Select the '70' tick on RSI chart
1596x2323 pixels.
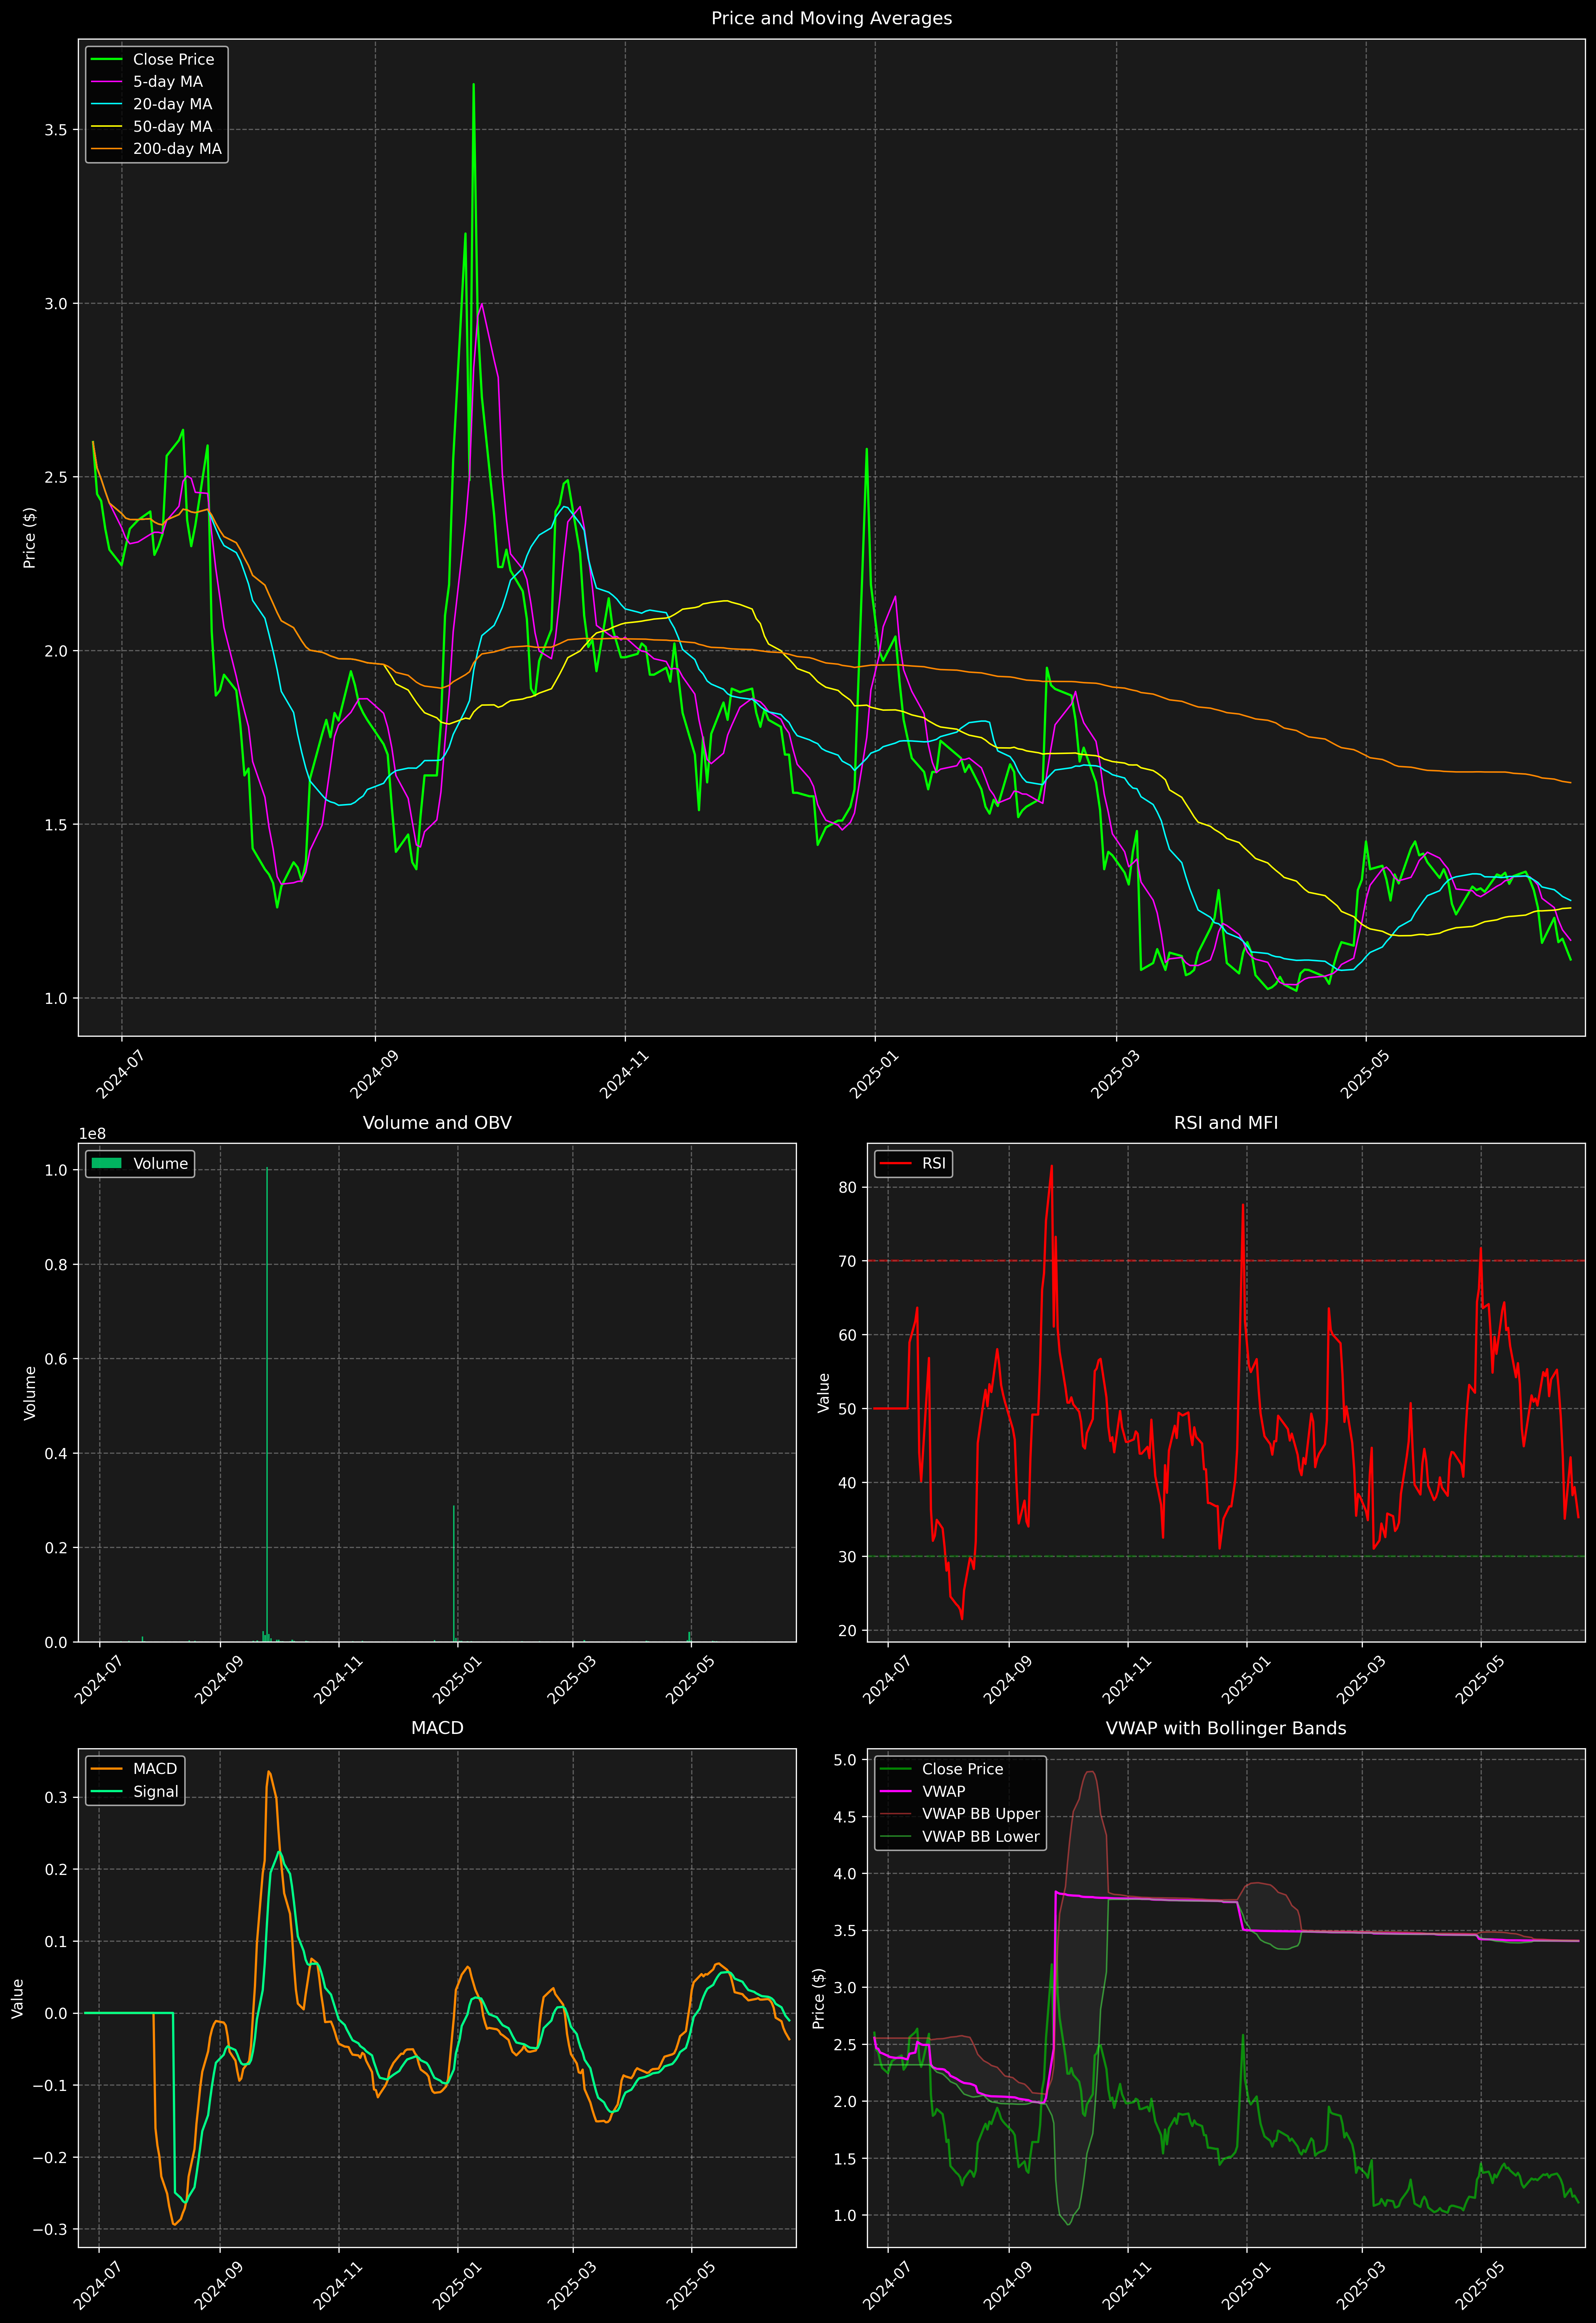click(x=848, y=1261)
